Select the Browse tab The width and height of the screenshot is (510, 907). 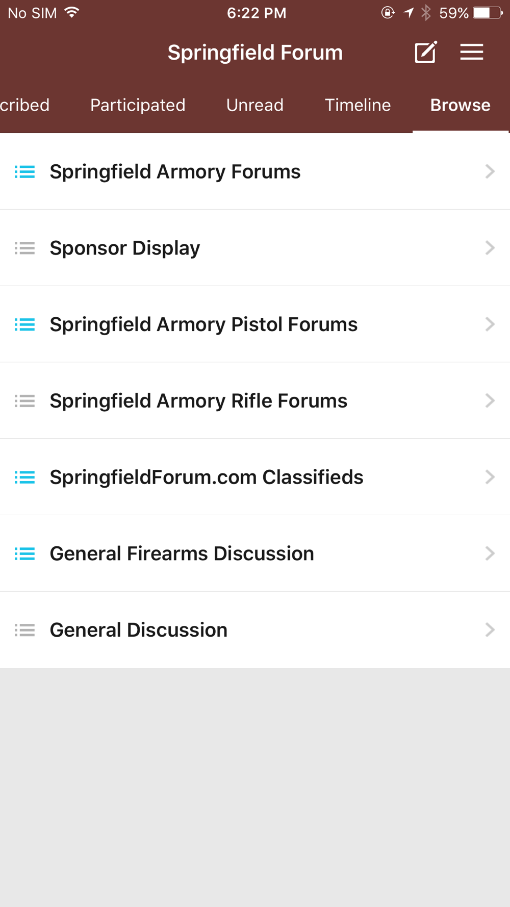[x=460, y=105]
